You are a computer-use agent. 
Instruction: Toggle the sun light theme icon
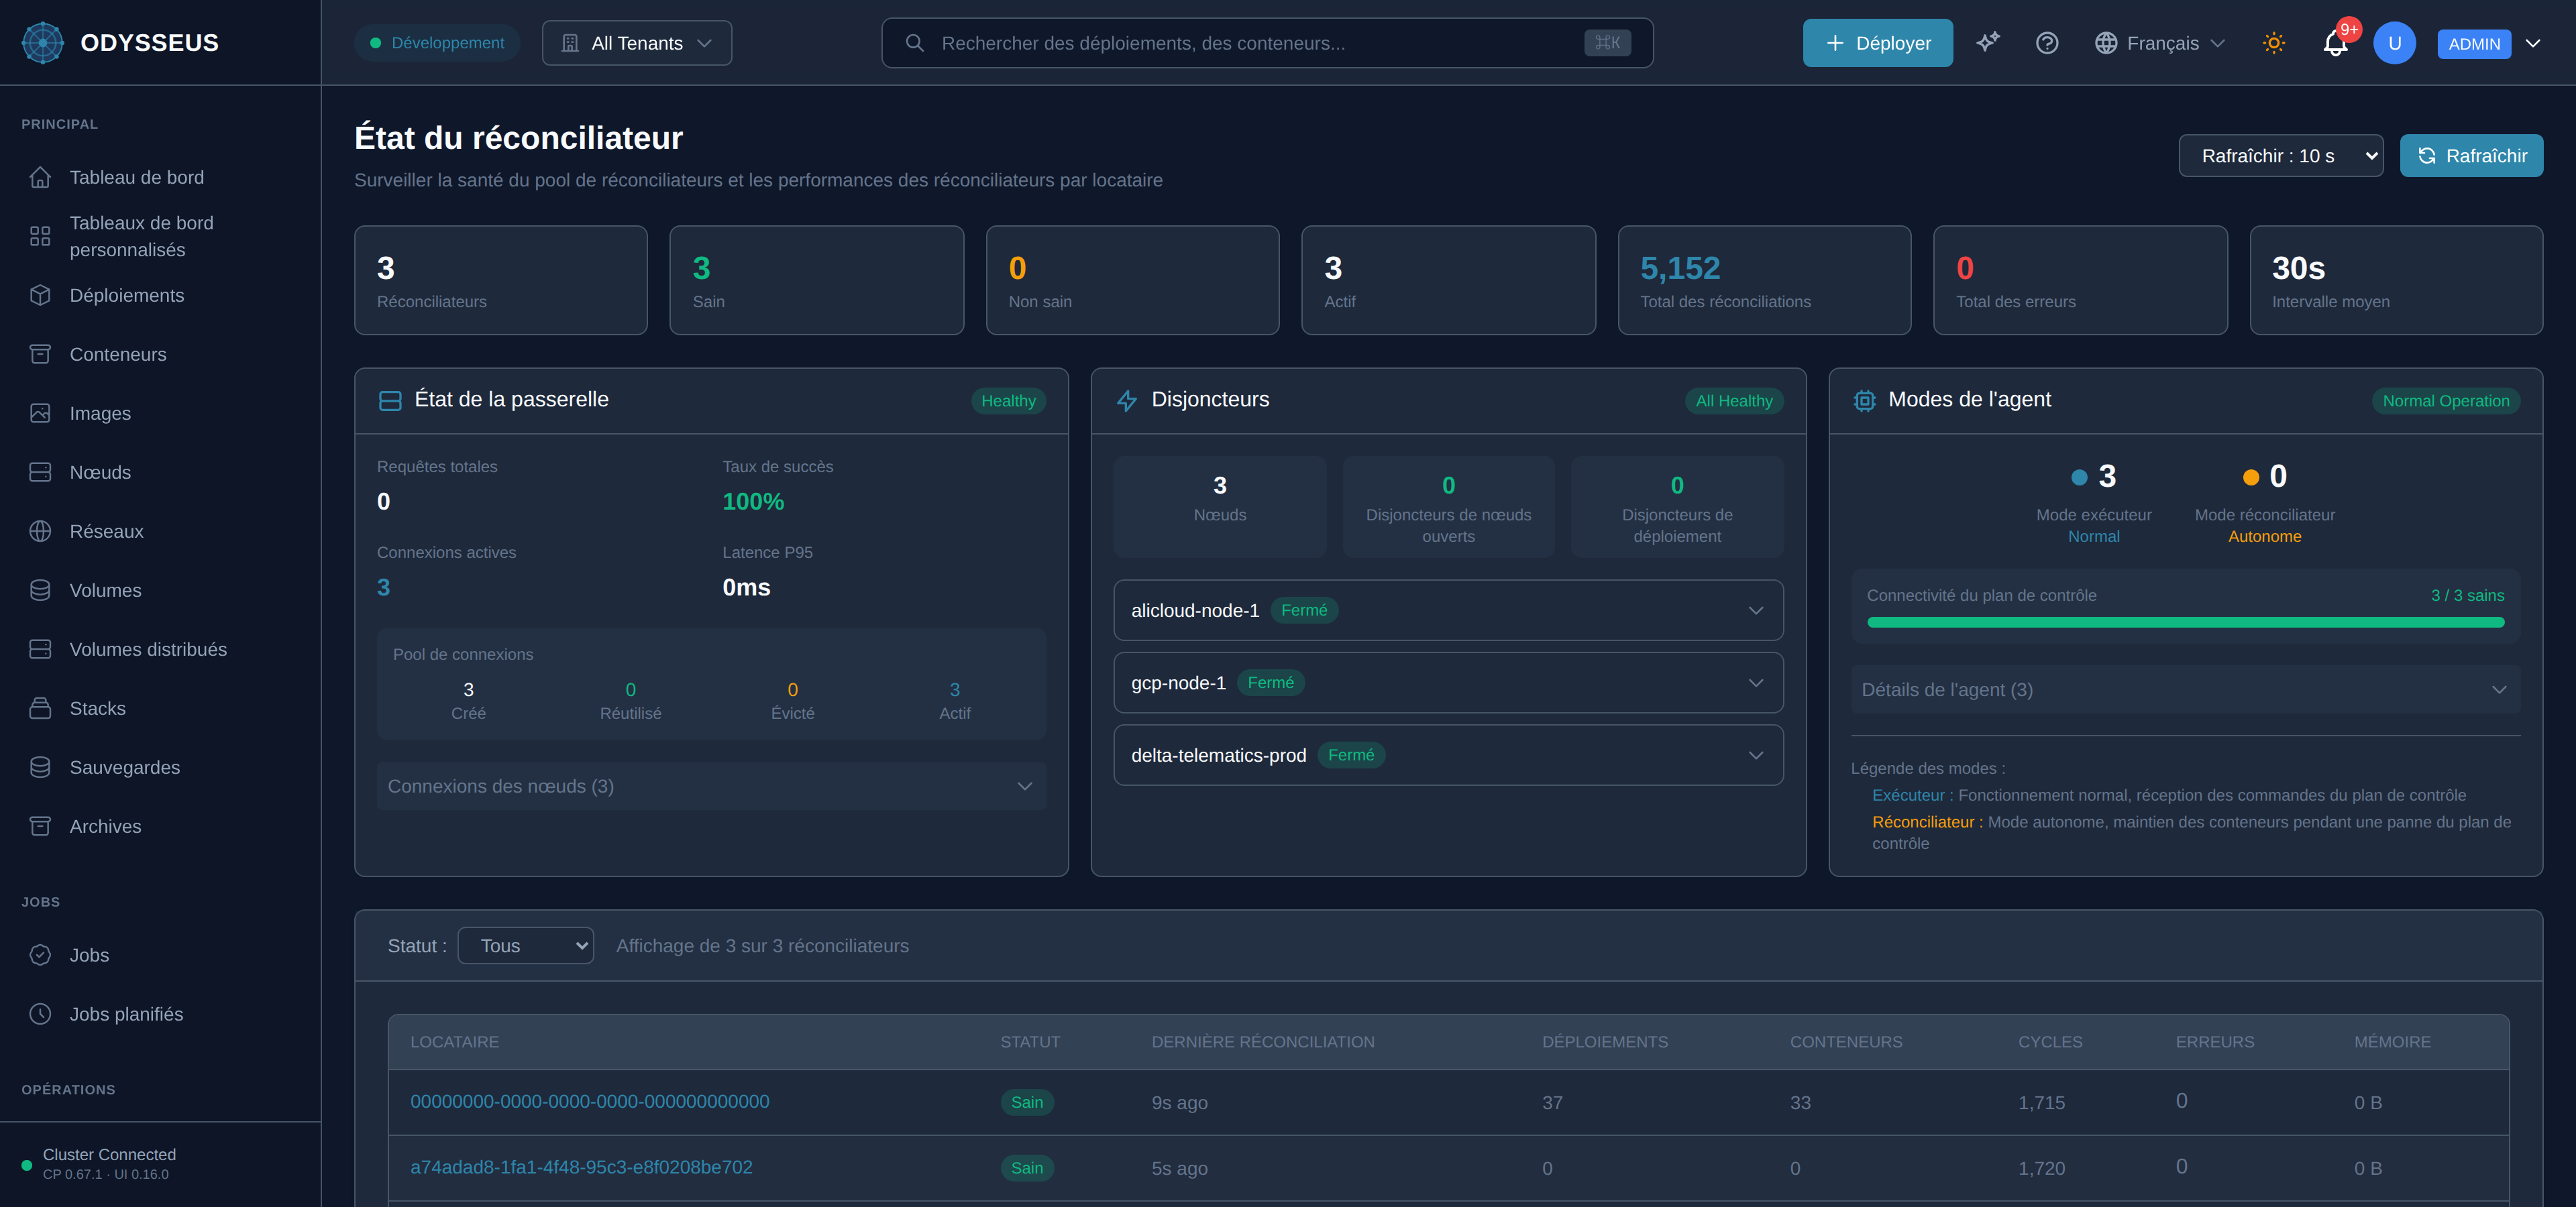[2273, 43]
